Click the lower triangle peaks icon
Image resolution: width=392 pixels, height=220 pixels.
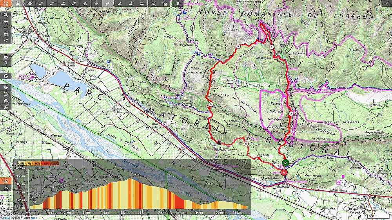[x=5, y=107]
